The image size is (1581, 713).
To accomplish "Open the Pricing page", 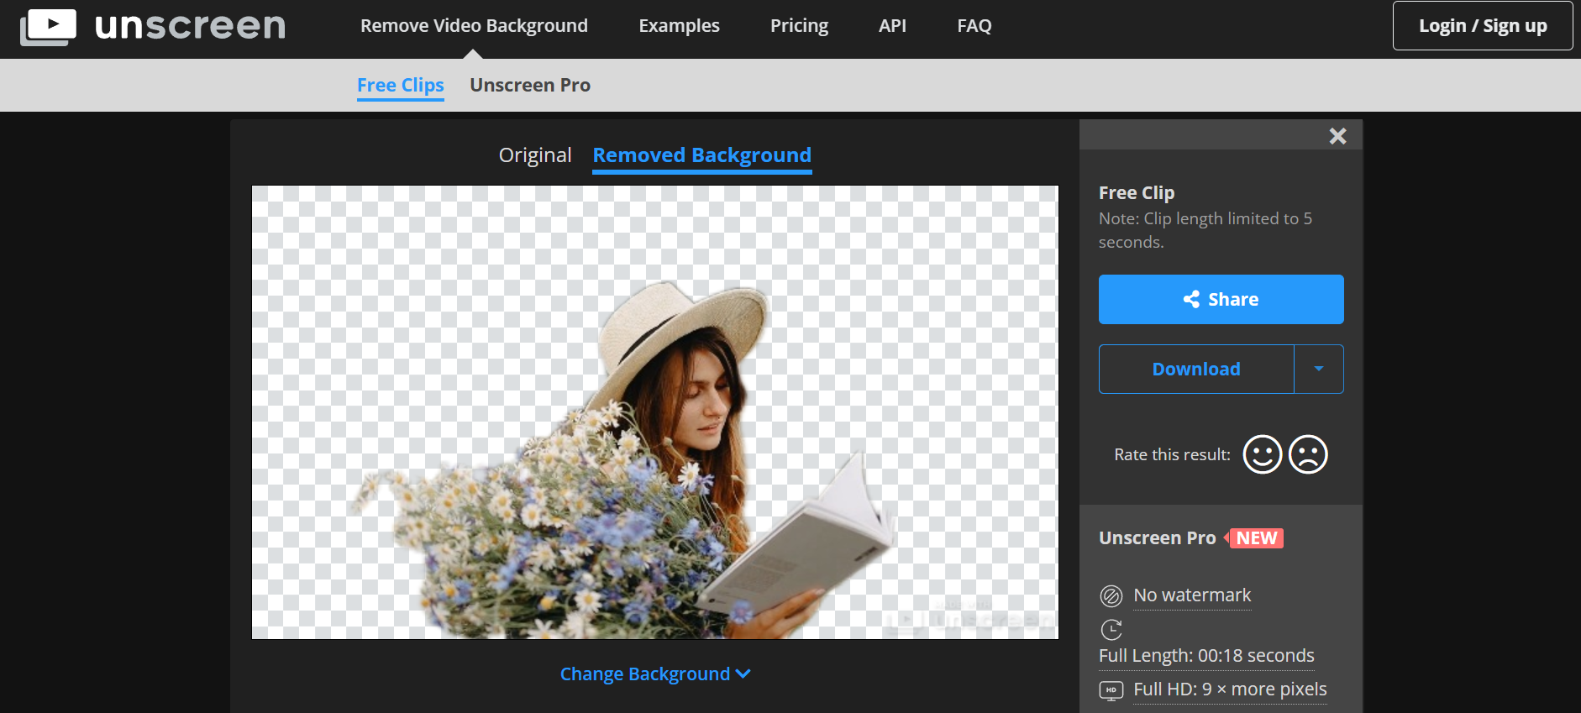I will tap(799, 26).
